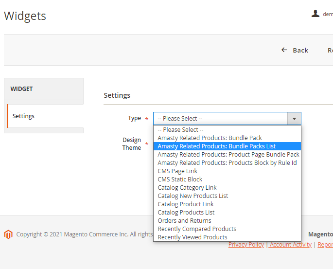Open the Settings tab in sidebar
This screenshot has width=333, height=269.
[45, 116]
